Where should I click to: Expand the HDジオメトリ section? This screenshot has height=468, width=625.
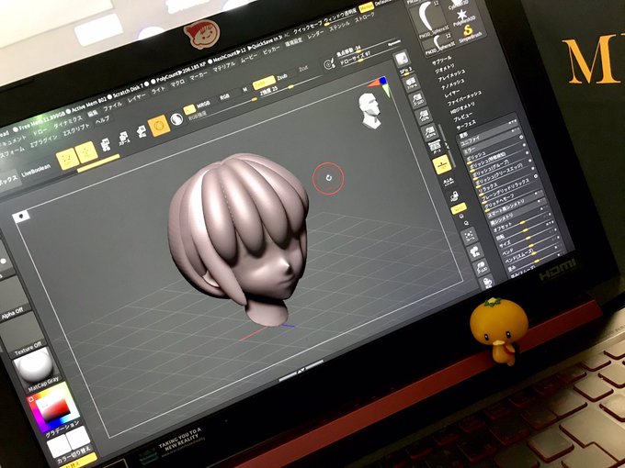tap(462, 108)
